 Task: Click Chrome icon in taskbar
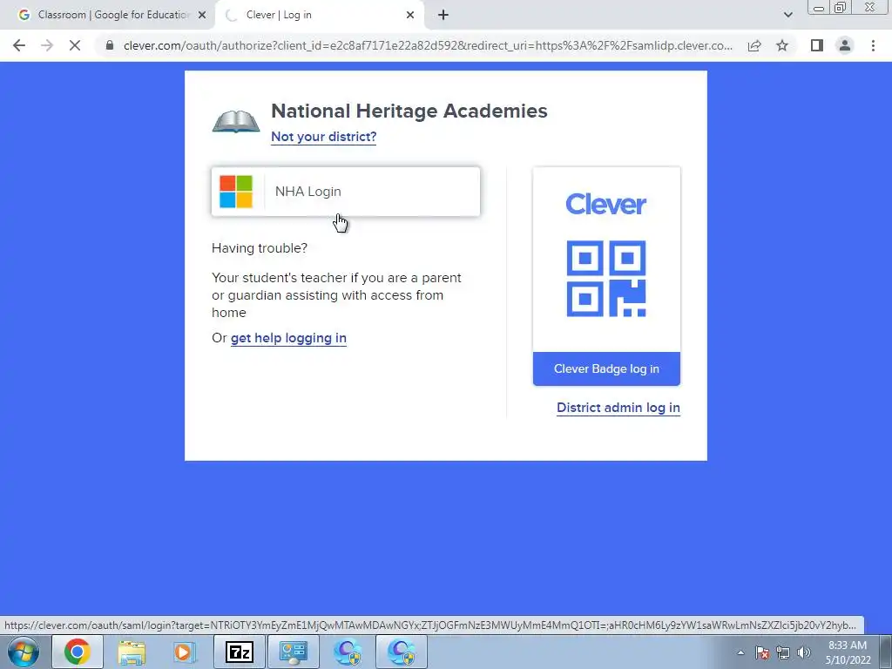click(78, 652)
